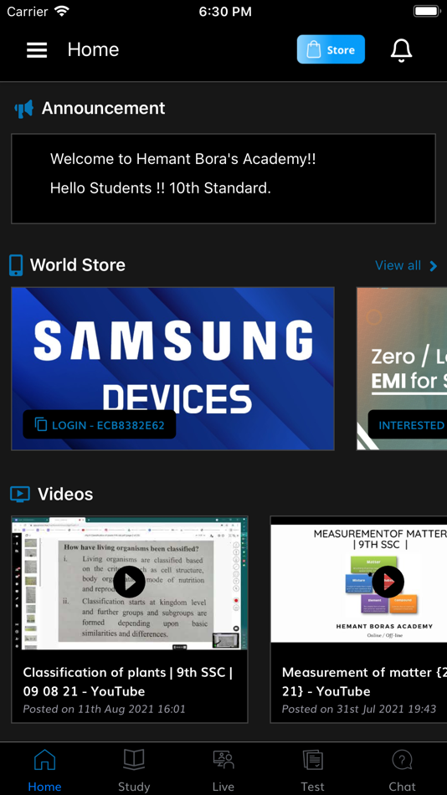The image size is (447, 795).
Task: Switch to the Study tab
Action: pyautogui.click(x=134, y=770)
